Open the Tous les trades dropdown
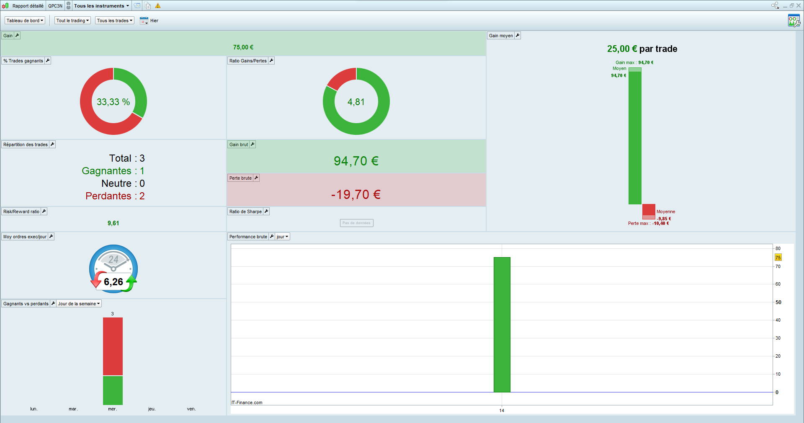 coord(115,21)
